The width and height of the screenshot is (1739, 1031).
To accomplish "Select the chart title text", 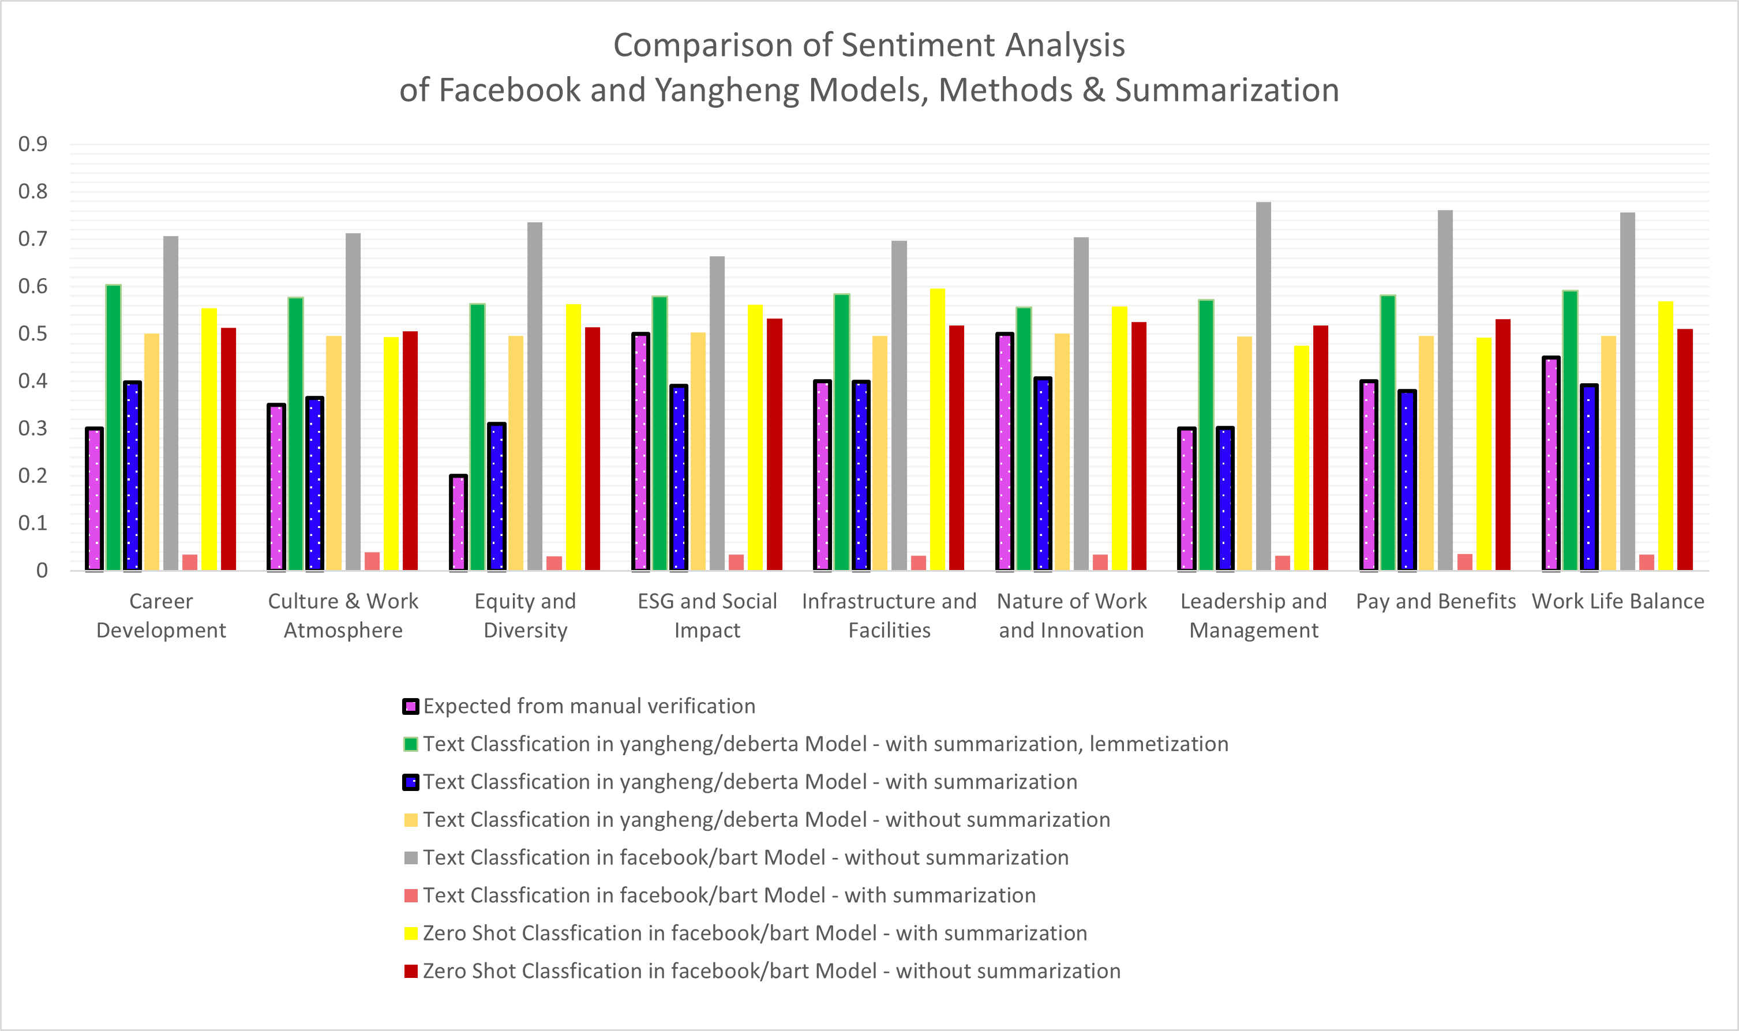I will coord(869,68).
